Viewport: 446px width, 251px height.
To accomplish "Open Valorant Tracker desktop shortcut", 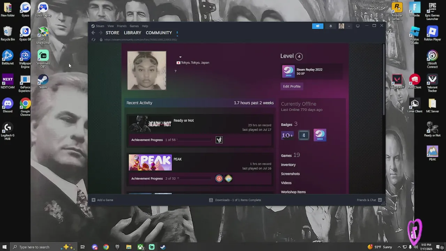I will click(x=432, y=83).
